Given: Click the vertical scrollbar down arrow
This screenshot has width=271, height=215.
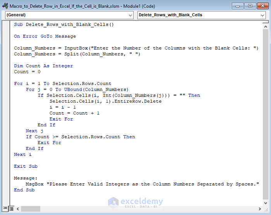Looking at the screenshot, I should coord(266,203).
